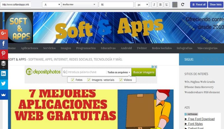
Task: Share page via Facebook sidebar icon
Action: tap(4, 45)
